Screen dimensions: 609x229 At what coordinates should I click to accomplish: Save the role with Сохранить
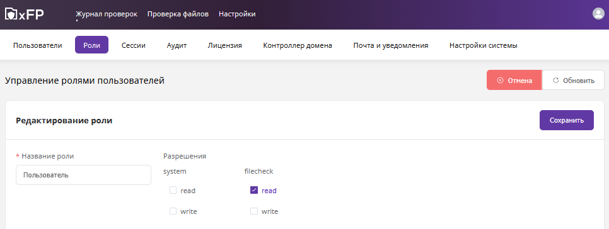(x=566, y=120)
